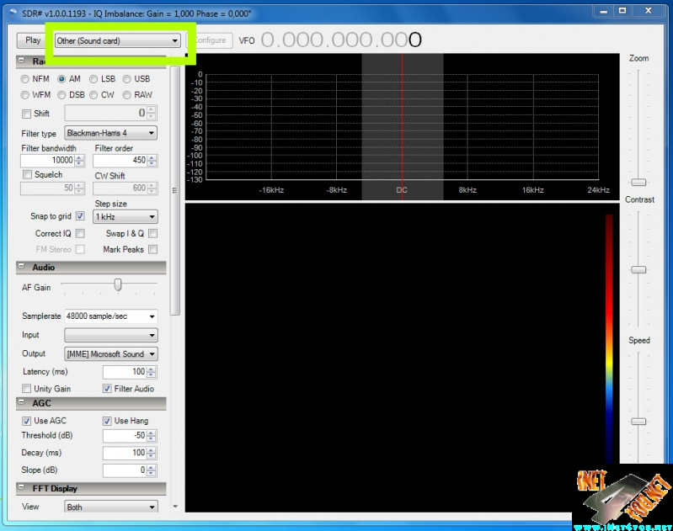This screenshot has height=531, width=673.
Task: Expand the Samplerate dropdown
Action: tap(110, 316)
